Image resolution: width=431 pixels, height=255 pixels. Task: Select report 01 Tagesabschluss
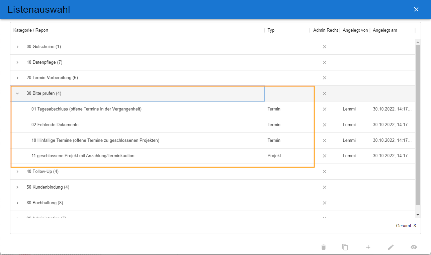point(86,109)
